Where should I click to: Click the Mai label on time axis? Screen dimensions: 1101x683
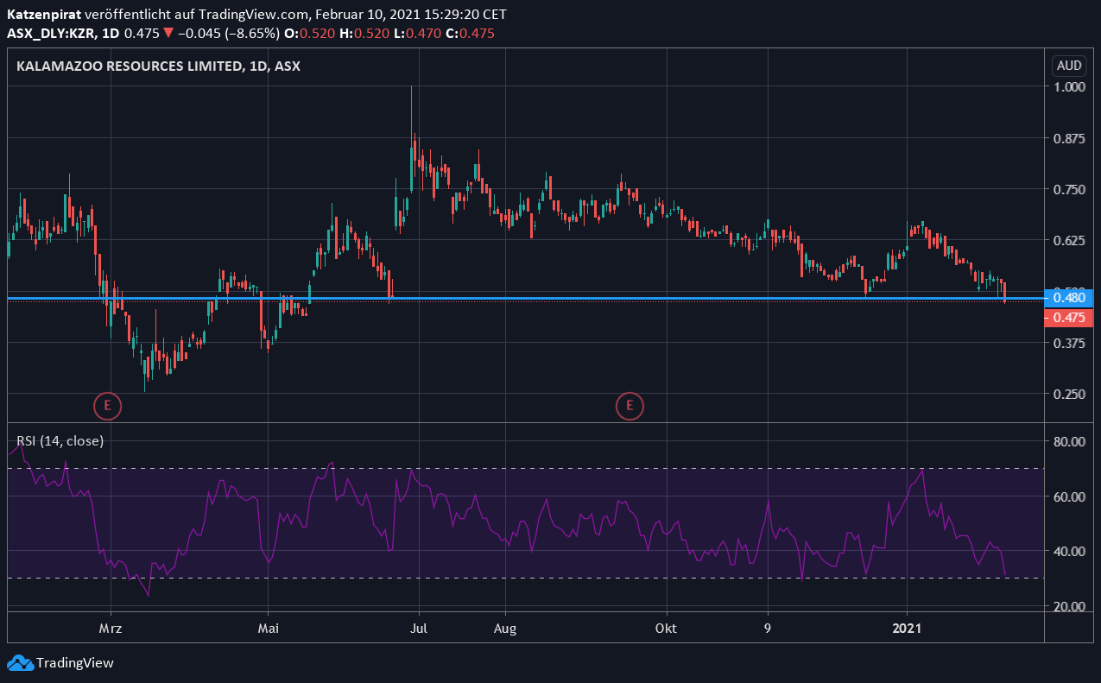click(269, 629)
